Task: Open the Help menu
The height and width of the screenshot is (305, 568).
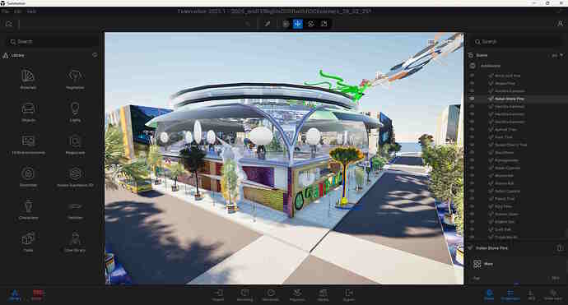Action: click(x=31, y=12)
